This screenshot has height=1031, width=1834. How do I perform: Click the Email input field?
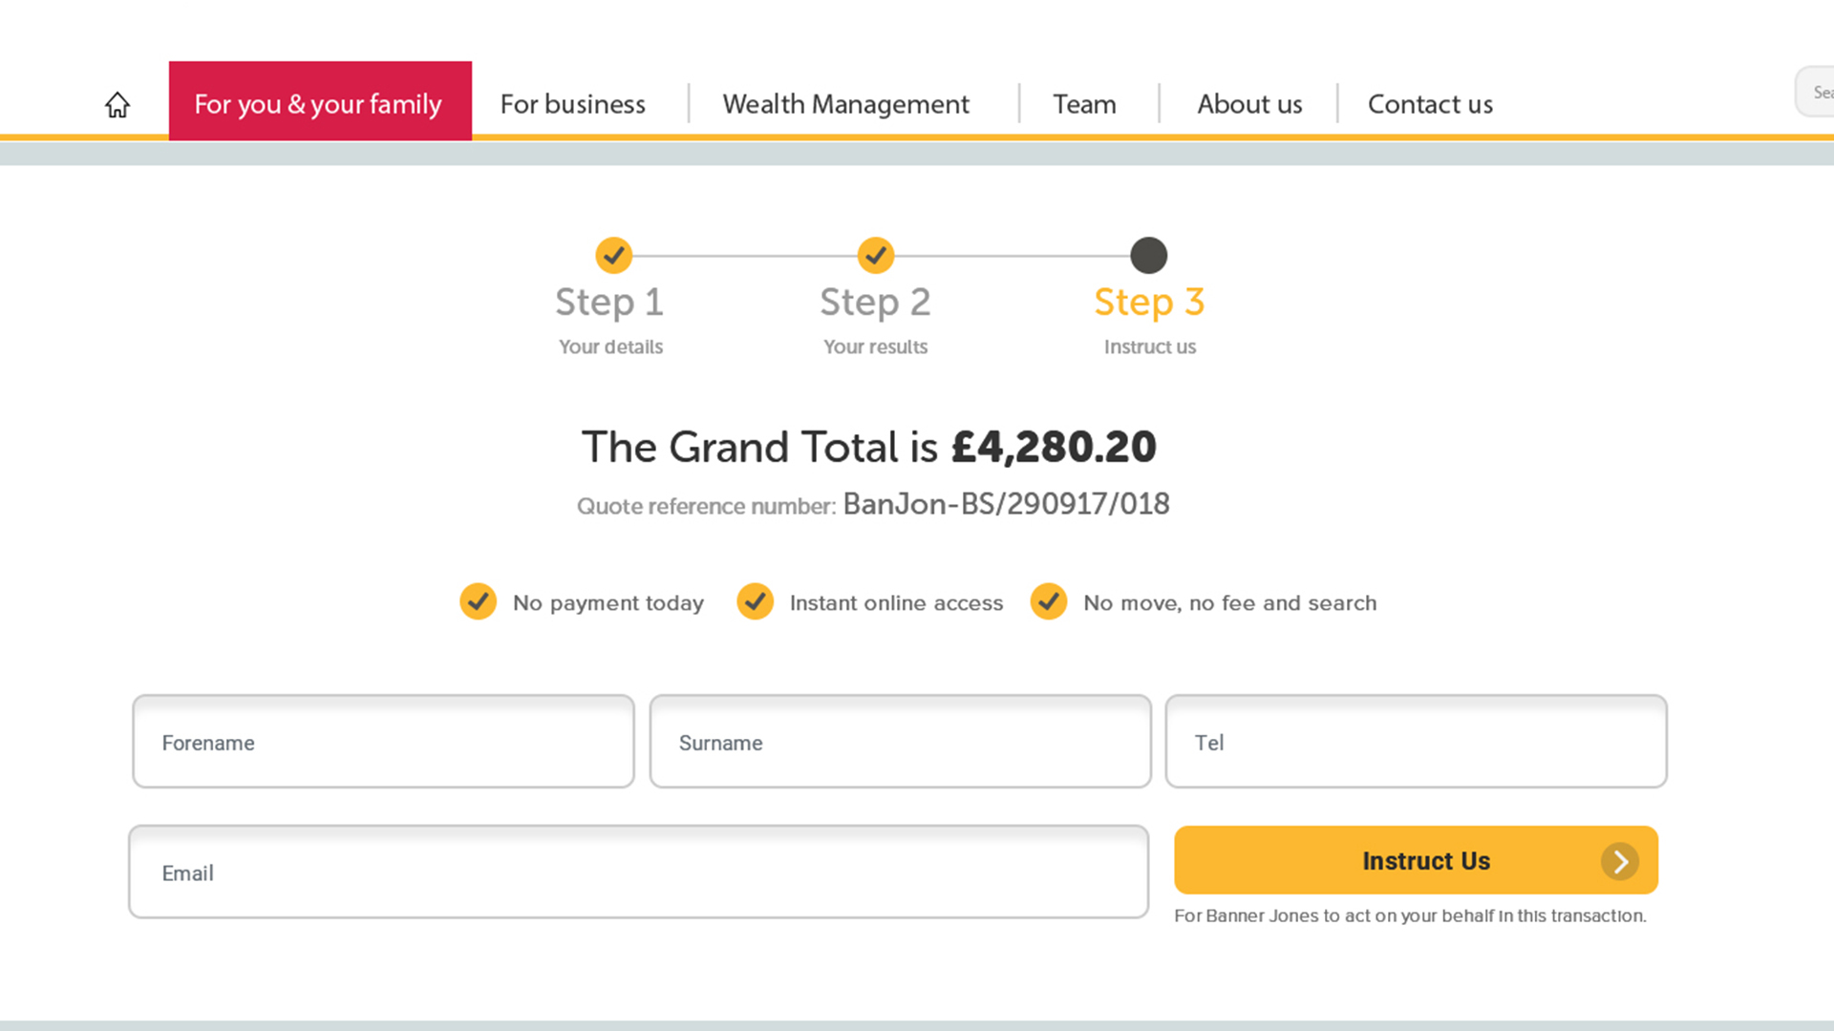638,873
